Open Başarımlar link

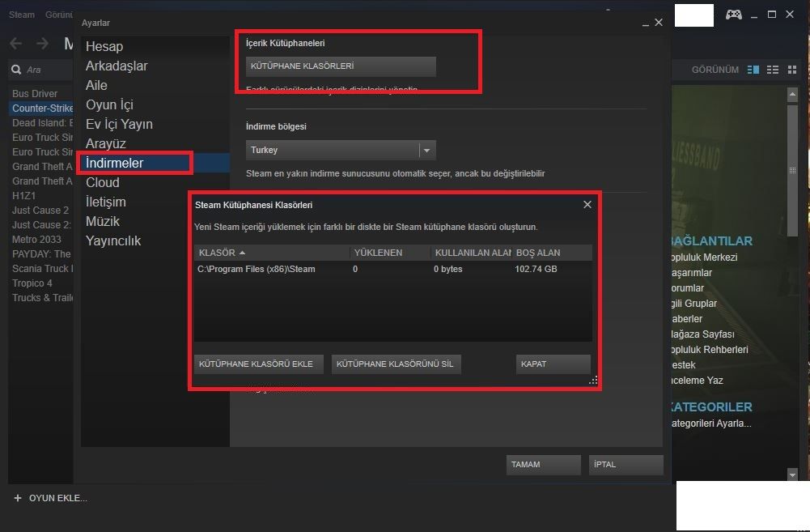coord(692,272)
